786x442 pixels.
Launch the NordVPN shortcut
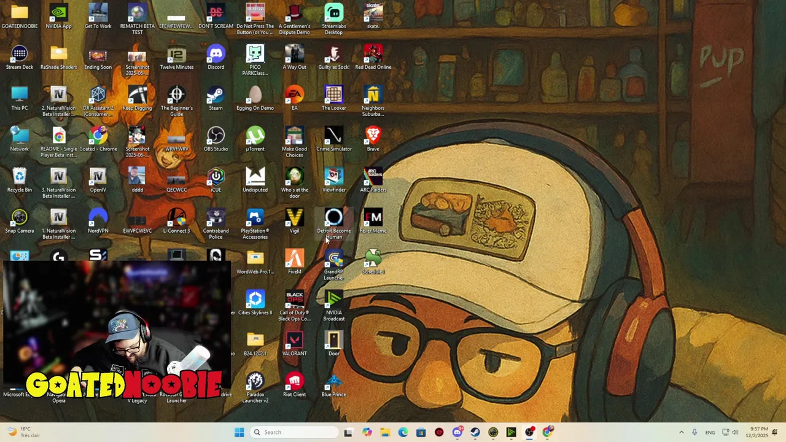click(x=98, y=222)
